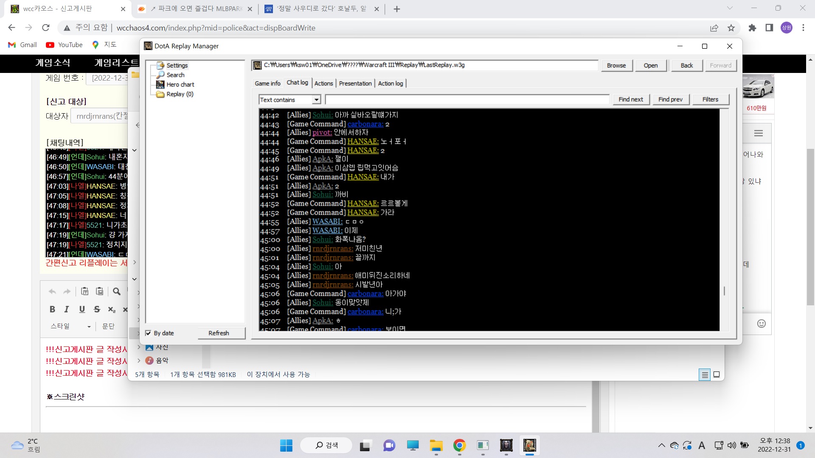Click the hamburger menu icon on right sidebar
815x458 pixels.
coord(759,134)
